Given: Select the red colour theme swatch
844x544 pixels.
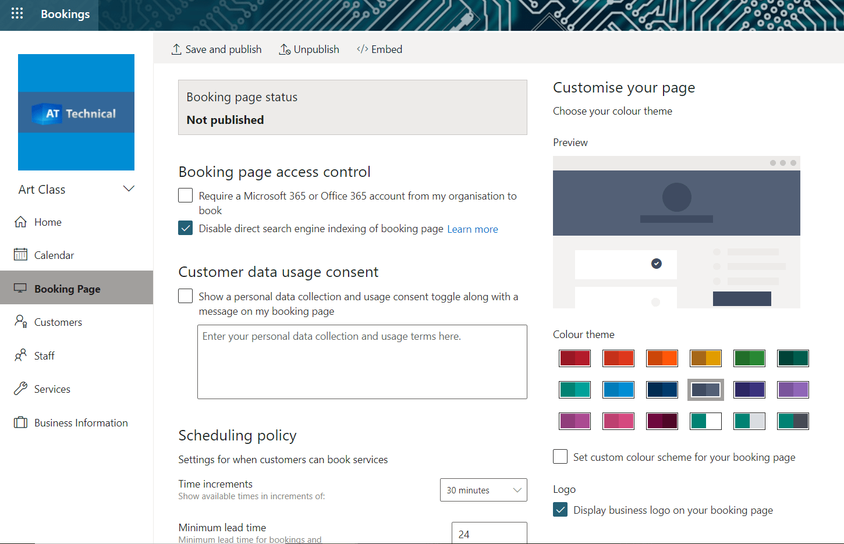Looking at the screenshot, I should pyautogui.click(x=575, y=358).
